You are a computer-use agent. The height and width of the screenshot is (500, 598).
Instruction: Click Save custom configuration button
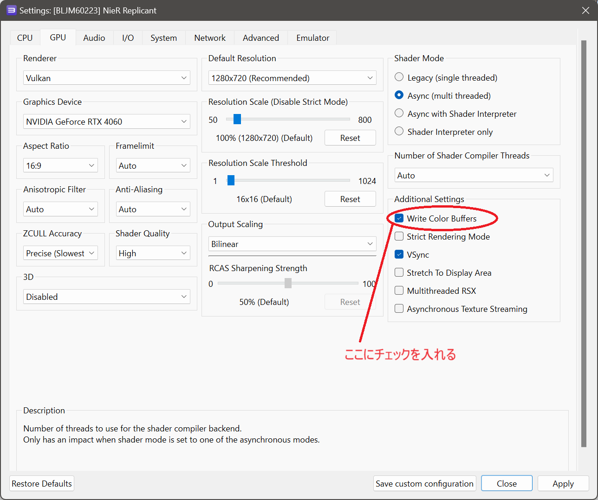click(x=424, y=483)
